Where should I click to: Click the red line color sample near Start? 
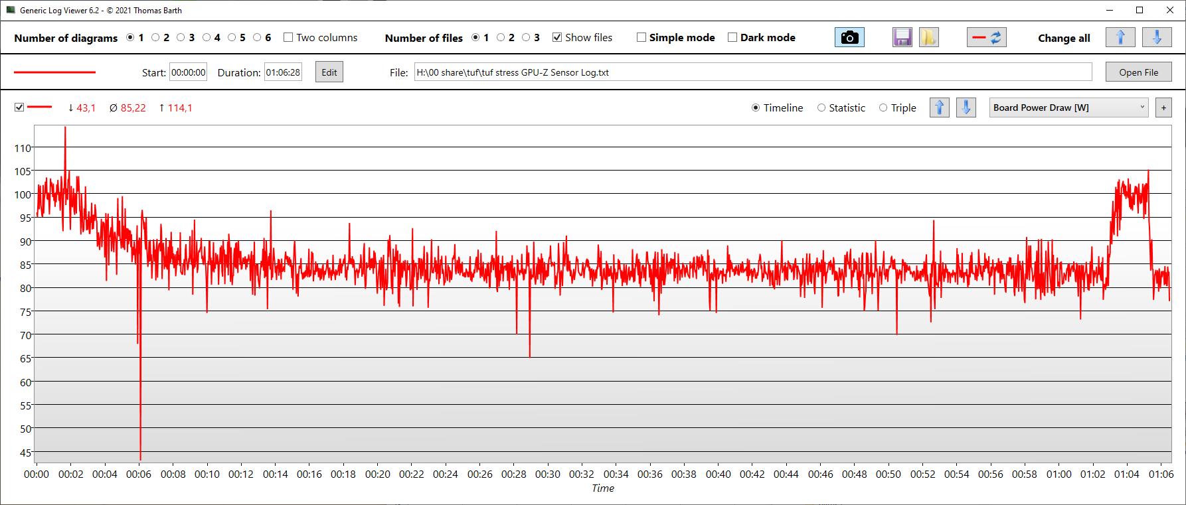[x=55, y=72]
